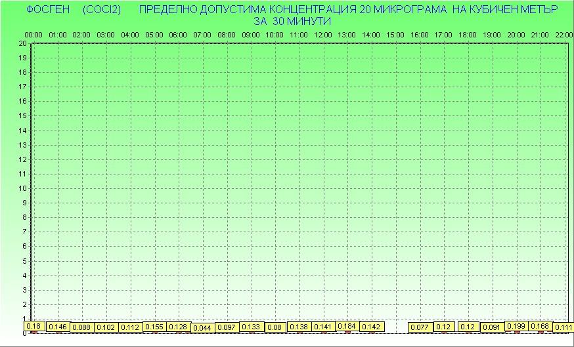Select the 07:00 time marker

coord(202,34)
